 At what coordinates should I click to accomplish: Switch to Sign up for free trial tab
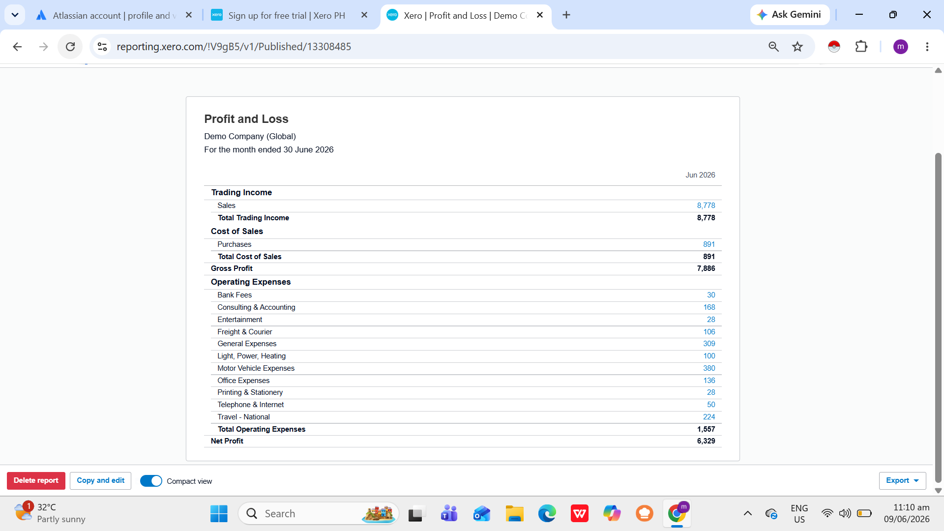pos(287,15)
